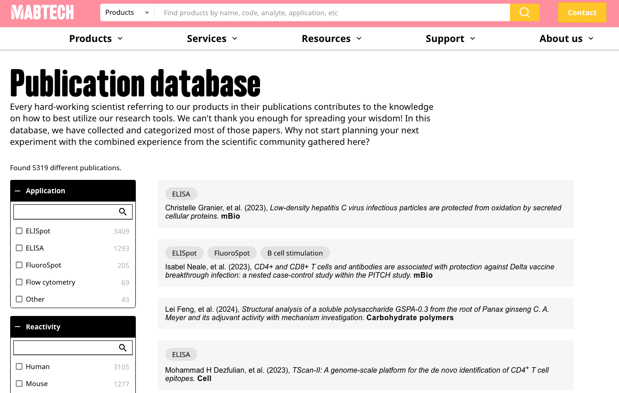Click the B cell stimulation tag
Screen dimensions: 619x393
[x=295, y=253]
